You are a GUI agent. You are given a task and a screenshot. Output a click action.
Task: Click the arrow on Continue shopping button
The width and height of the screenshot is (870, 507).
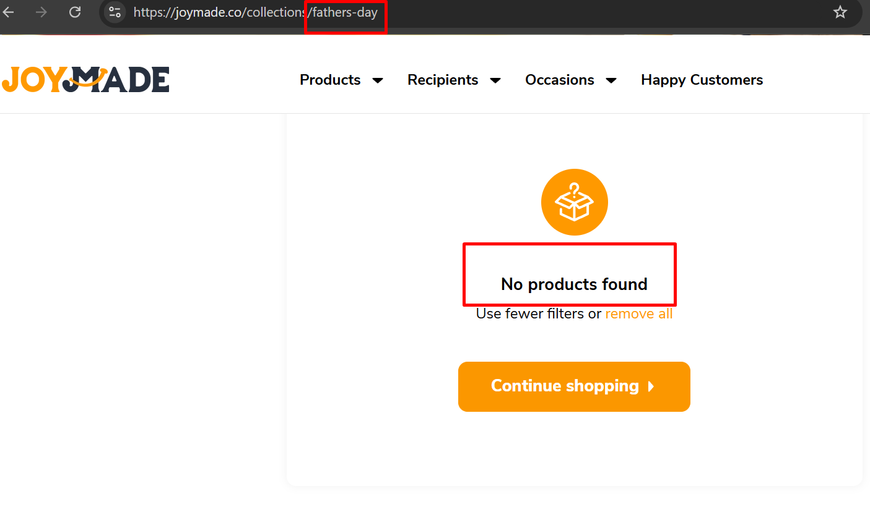651,386
